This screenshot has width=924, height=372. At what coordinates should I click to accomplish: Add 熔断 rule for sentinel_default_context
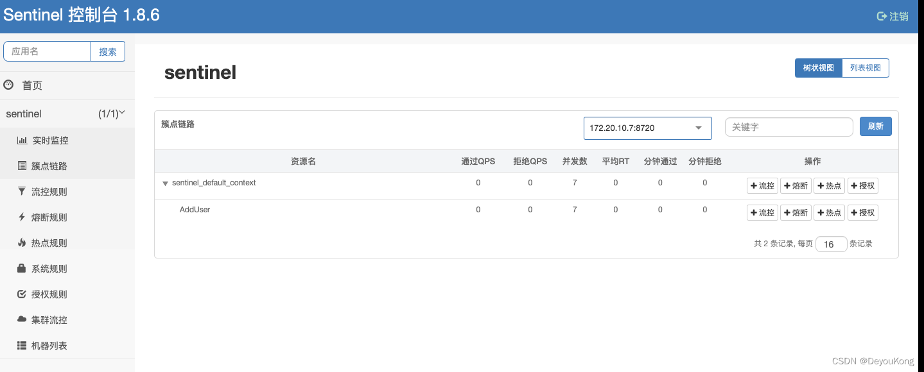[796, 186]
